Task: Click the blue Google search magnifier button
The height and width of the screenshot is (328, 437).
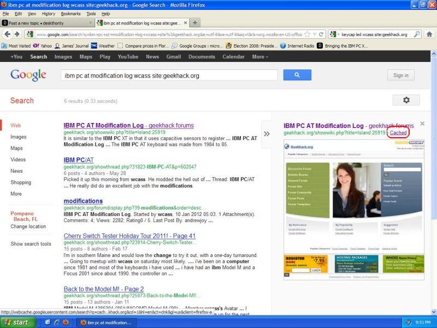Action: click(297, 74)
